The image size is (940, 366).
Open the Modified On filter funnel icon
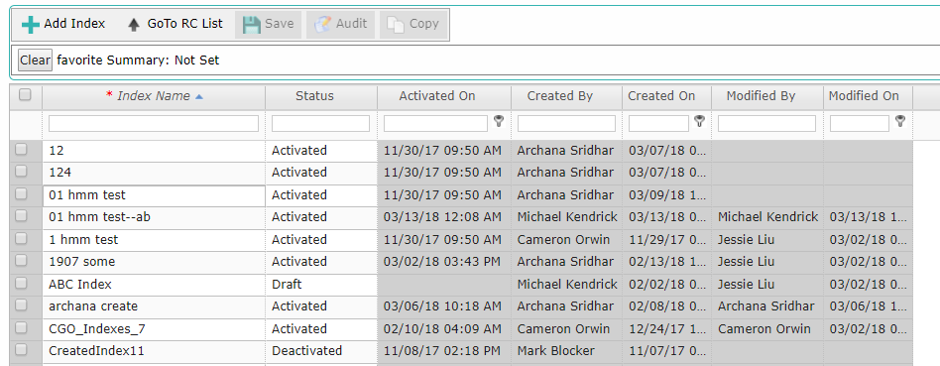click(899, 122)
